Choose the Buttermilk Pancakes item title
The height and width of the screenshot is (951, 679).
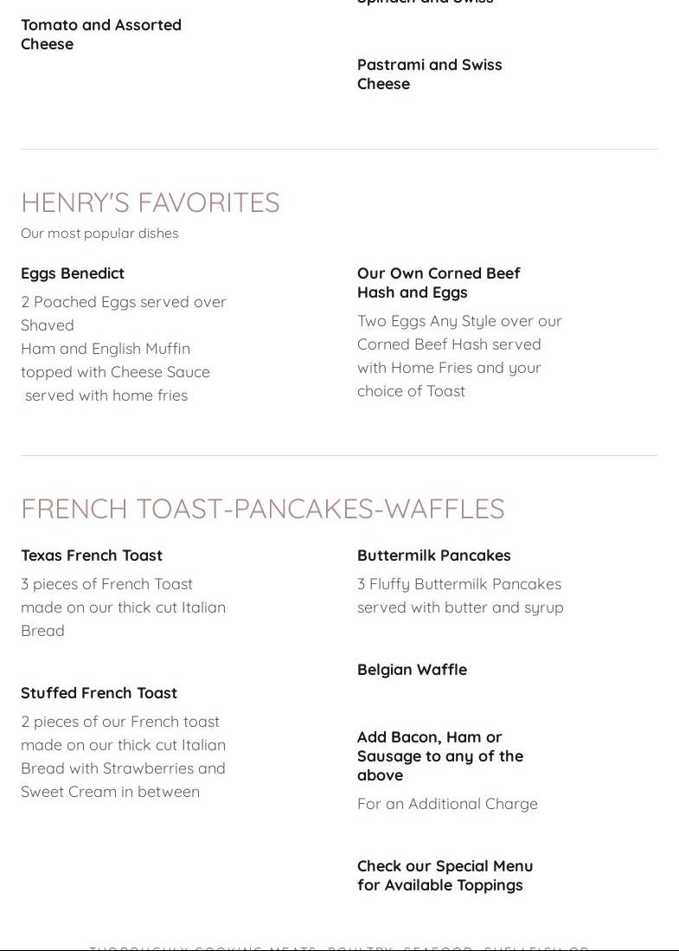point(433,556)
